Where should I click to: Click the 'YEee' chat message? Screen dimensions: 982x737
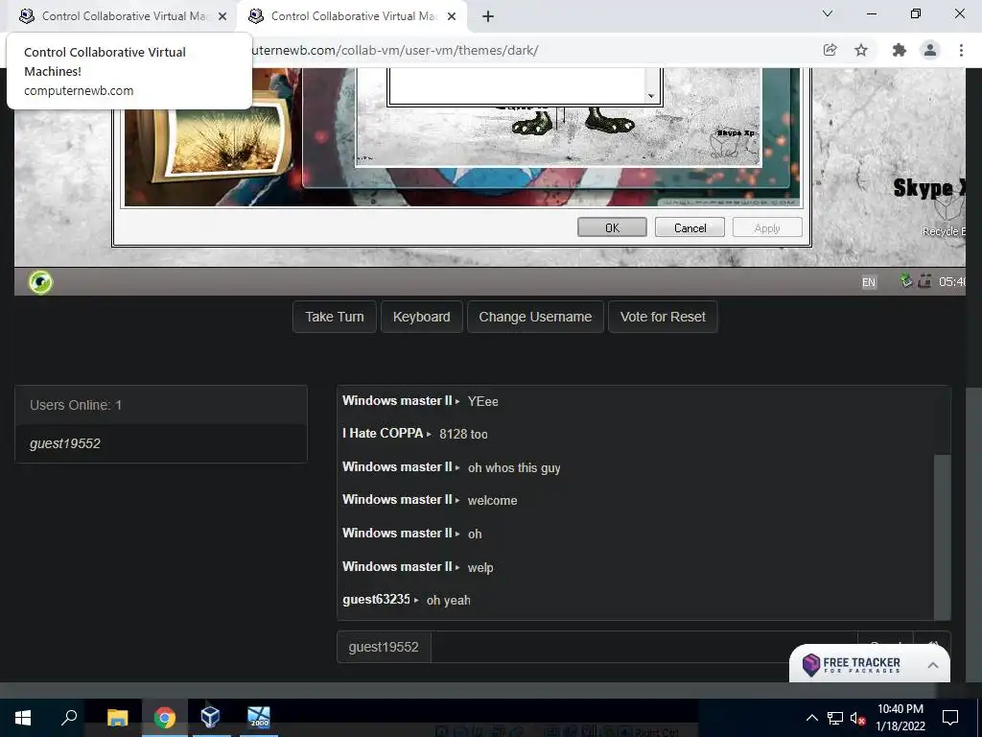[483, 401]
